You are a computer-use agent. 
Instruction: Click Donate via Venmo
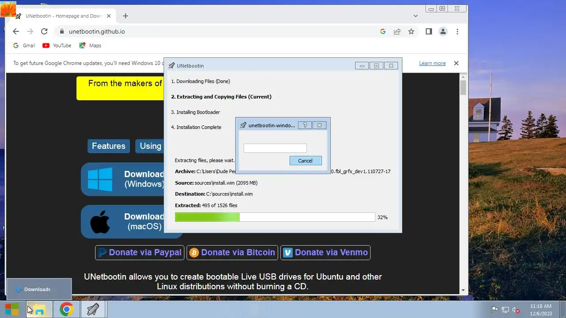325,253
